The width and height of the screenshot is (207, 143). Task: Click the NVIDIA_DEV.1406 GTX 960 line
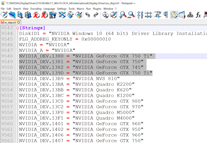point(81,135)
